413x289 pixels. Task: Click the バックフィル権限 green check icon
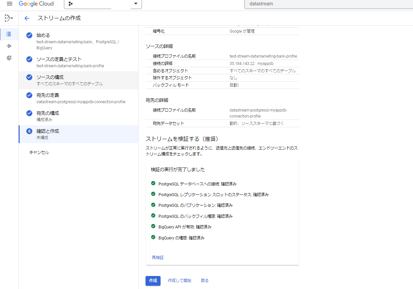pos(153,215)
